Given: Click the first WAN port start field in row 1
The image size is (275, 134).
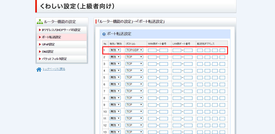Looking at the screenshot, I should coord(152,50).
